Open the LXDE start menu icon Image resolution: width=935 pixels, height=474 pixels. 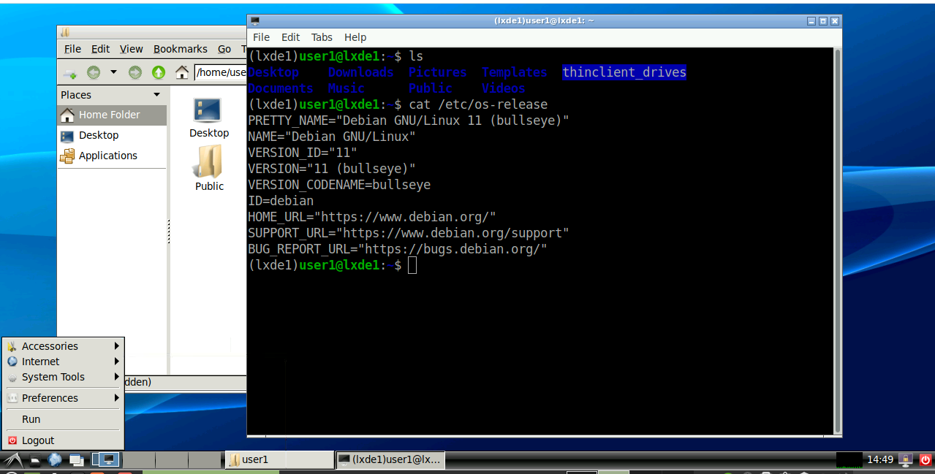pos(12,459)
